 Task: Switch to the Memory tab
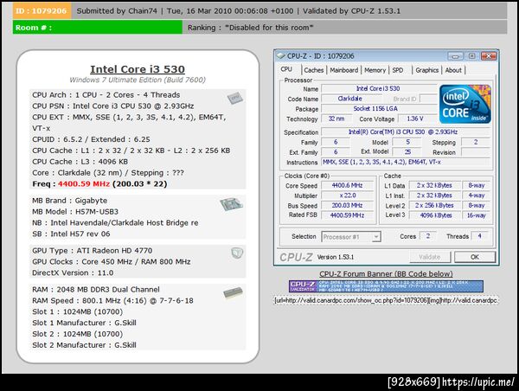(375, 70)
